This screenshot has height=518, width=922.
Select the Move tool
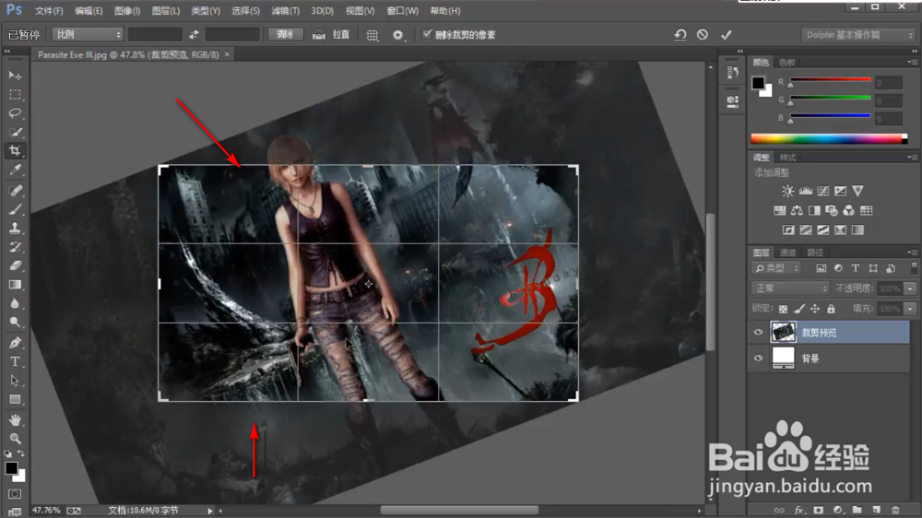click(x=15, y=76)
